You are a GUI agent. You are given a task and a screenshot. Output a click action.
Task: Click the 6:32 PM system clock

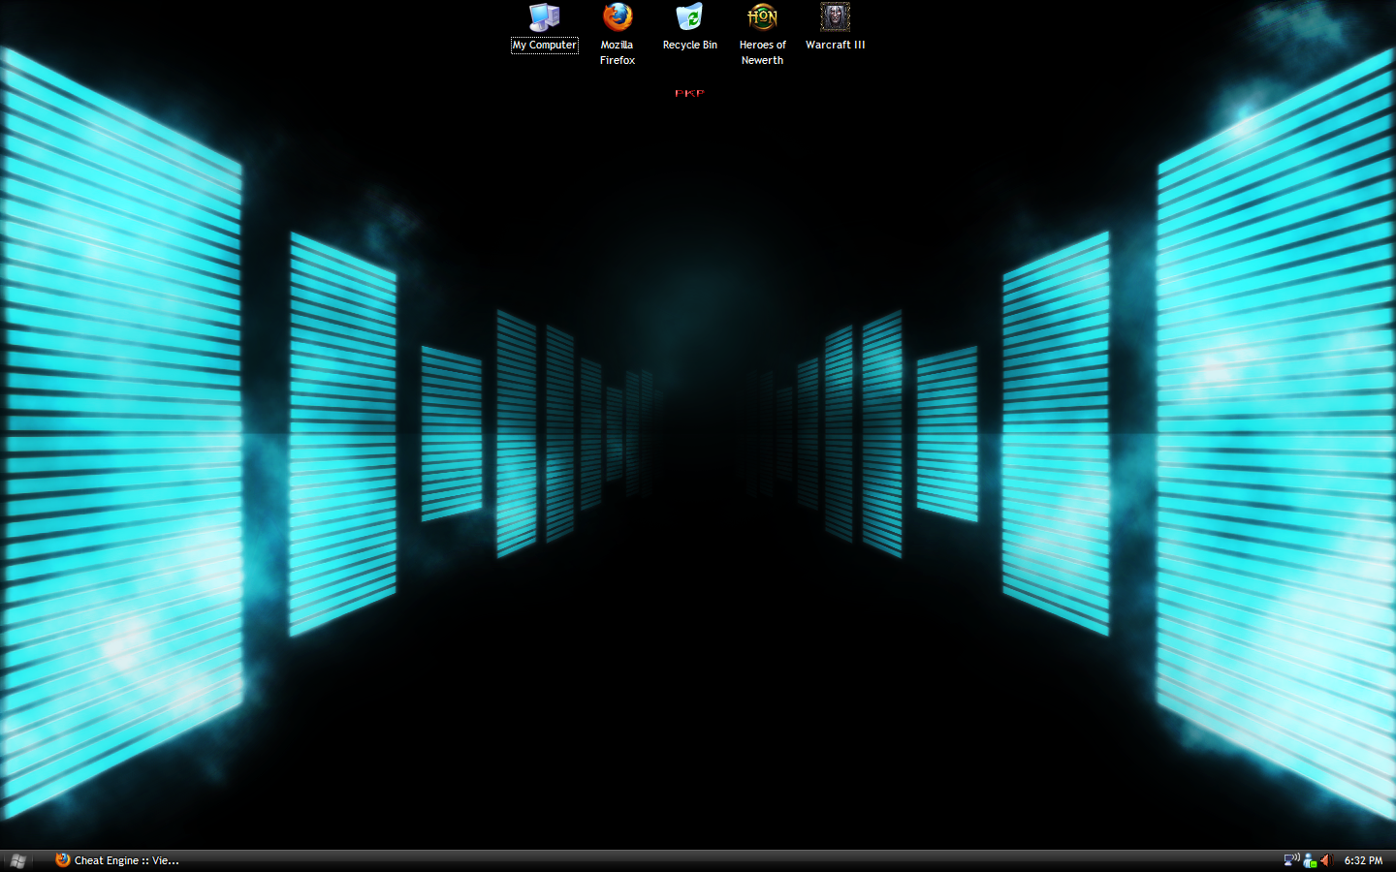tap(1363, 860)
